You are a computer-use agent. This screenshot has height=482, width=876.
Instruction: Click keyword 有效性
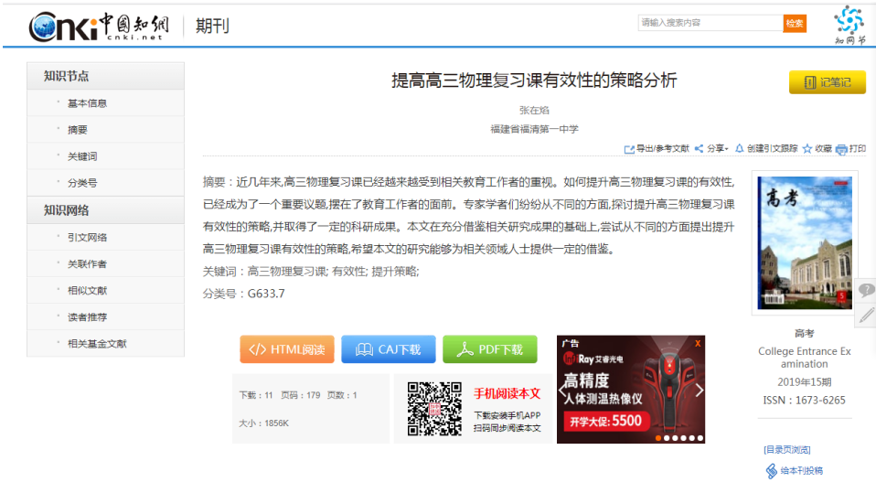click(349, 272)
